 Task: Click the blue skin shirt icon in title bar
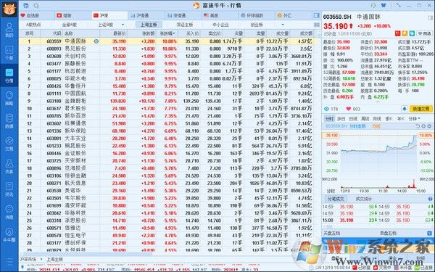(x=384, y=5)
